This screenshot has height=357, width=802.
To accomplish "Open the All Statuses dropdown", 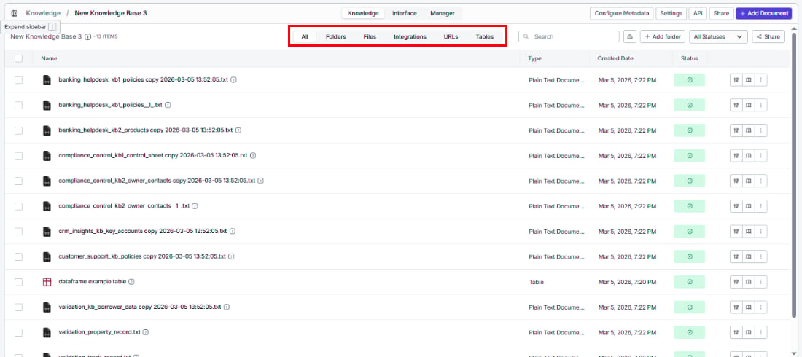I will tap(718, 37).
